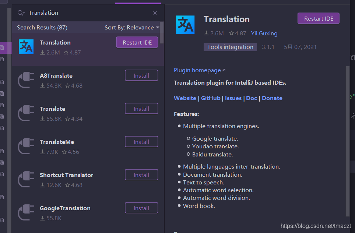Click the plugin list scrollbar
Screen dimensions: 355x233
(162, 32)
